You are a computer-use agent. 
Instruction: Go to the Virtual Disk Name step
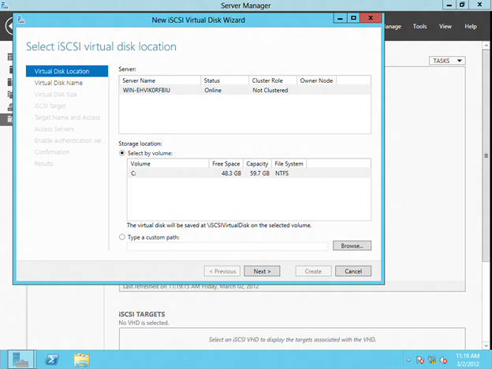[58, 82]
